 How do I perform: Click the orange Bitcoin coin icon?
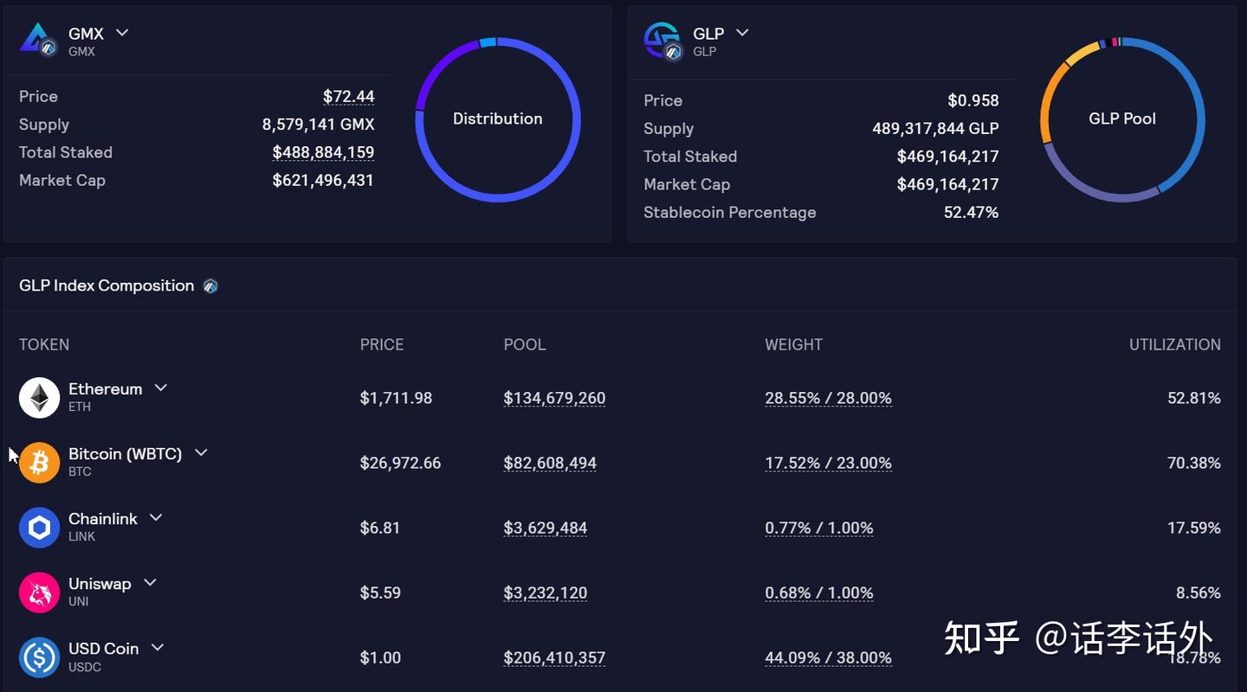click(x=39, y=463)
